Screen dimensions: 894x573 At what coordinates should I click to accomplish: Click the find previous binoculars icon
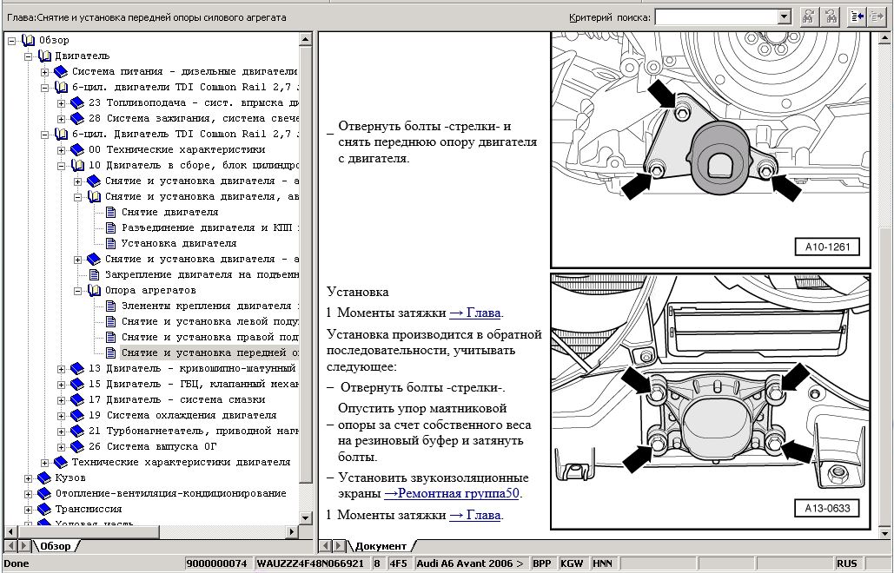[x=831, y=17]
